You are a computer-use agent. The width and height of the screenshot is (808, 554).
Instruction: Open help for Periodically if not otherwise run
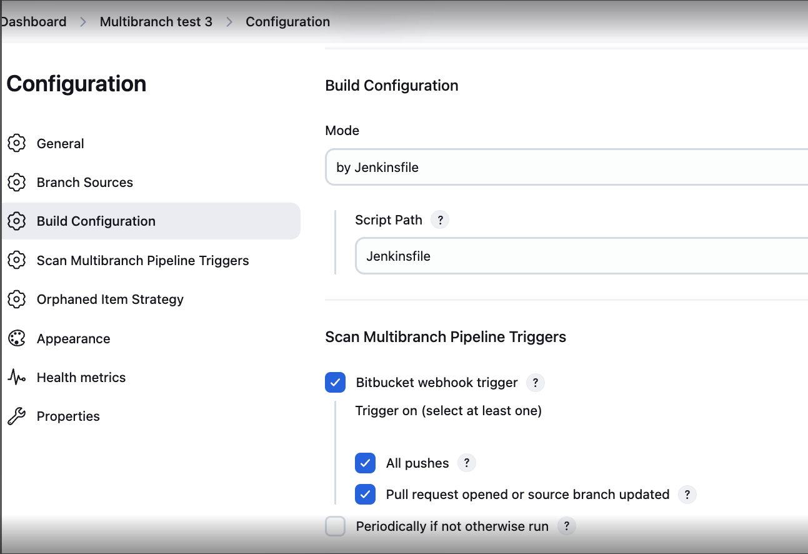point(566,526)
